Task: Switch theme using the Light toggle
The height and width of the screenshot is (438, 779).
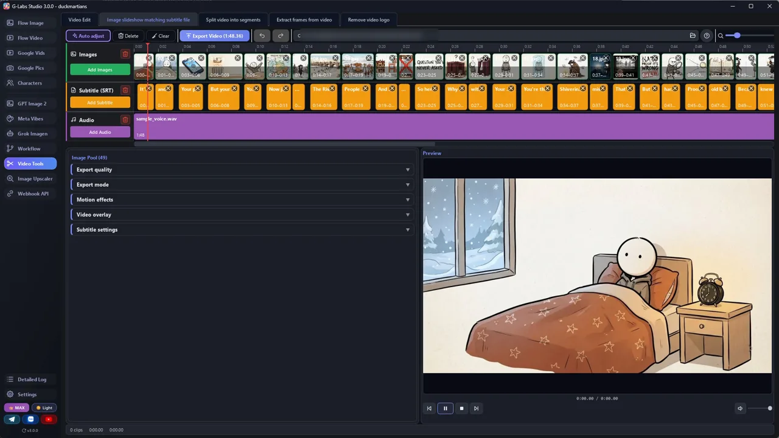Action: click(x=44, y=408)
